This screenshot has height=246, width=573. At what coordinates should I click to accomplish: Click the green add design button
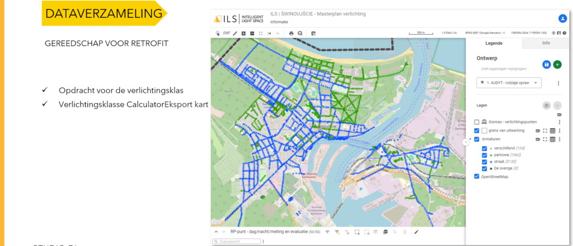pyautogui.click(x=557, y=65)
